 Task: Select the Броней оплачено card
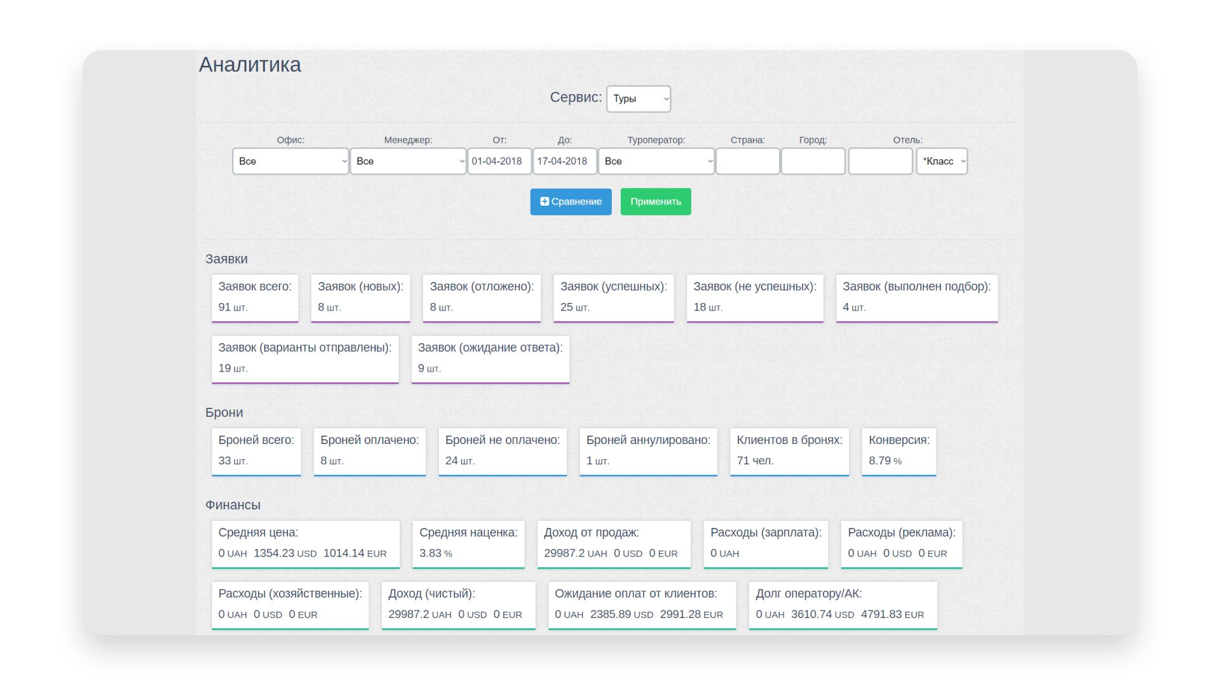point(369,450)
